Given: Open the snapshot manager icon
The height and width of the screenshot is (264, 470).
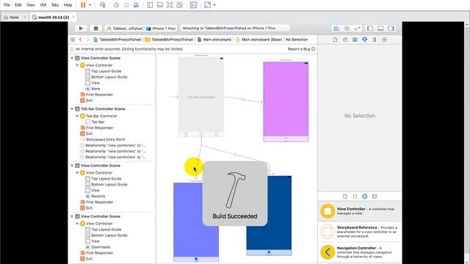Looking at the screenshot, I should [x=136, y=5].
